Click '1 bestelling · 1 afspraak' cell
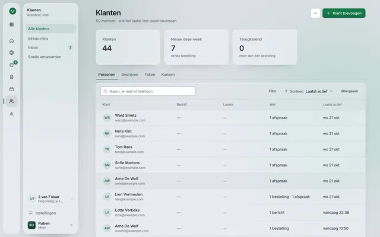The height and width of the screenshot is (237, 380). (x=289, y=197)
